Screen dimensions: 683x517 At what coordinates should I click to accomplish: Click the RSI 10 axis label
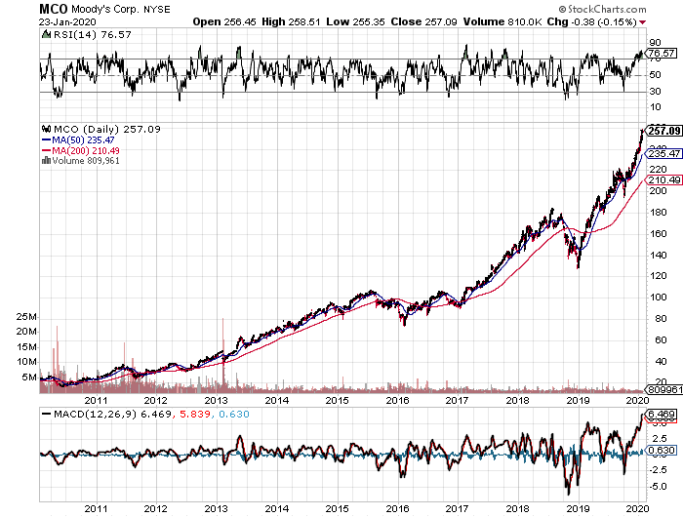655,107
